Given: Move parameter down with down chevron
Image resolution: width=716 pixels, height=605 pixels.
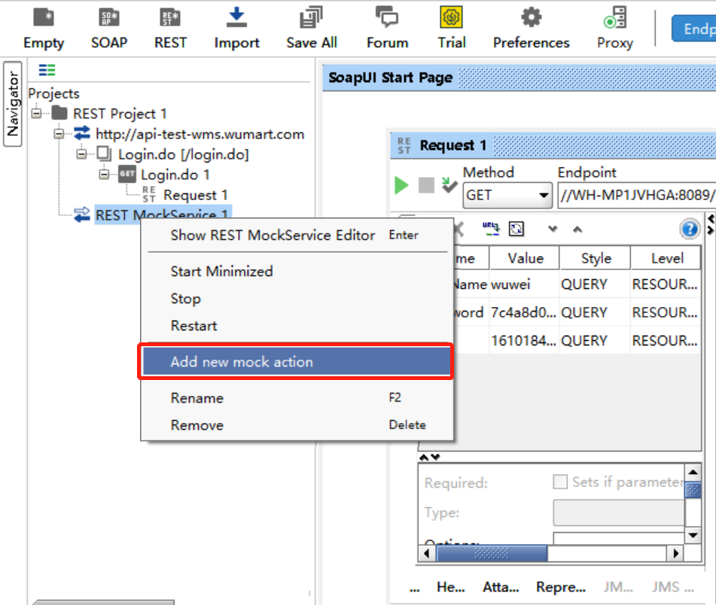Looking at the screenshot, I should [x=553, y=229].
